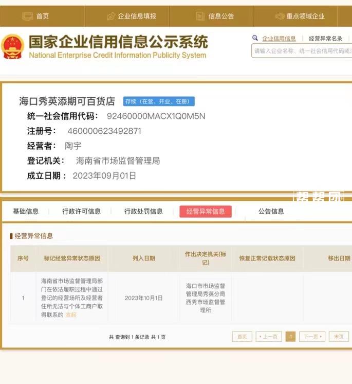Click the authority 海南省市场监督管理局
352x384 pixels.
(x=118, y=161)
